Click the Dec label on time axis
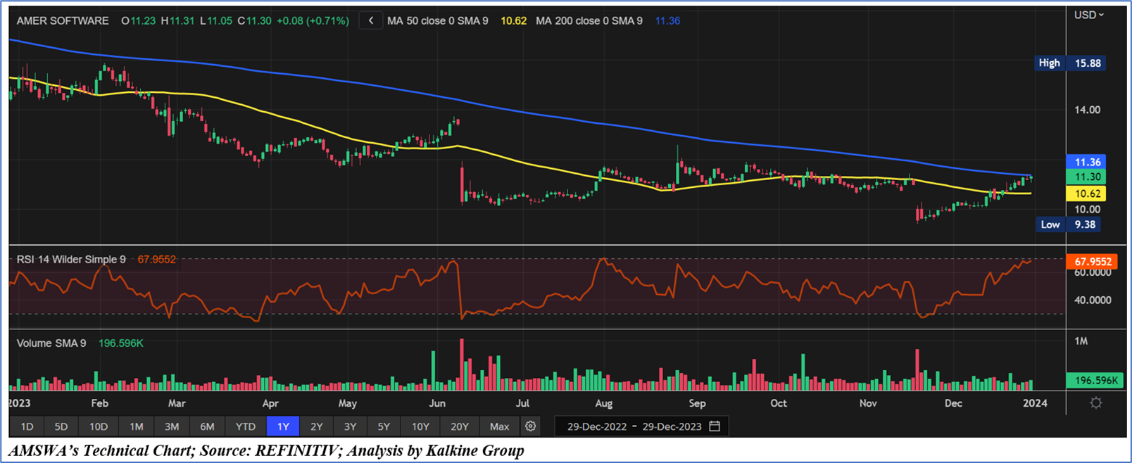This screenshot has height=463, width=1132. pos(953,404)
